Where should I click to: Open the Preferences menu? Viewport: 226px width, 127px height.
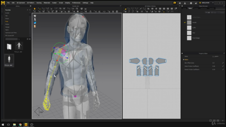coord(76,3)
